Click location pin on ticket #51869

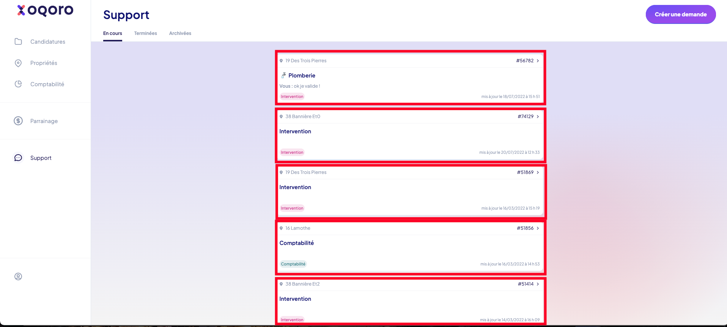click(281, 172)
